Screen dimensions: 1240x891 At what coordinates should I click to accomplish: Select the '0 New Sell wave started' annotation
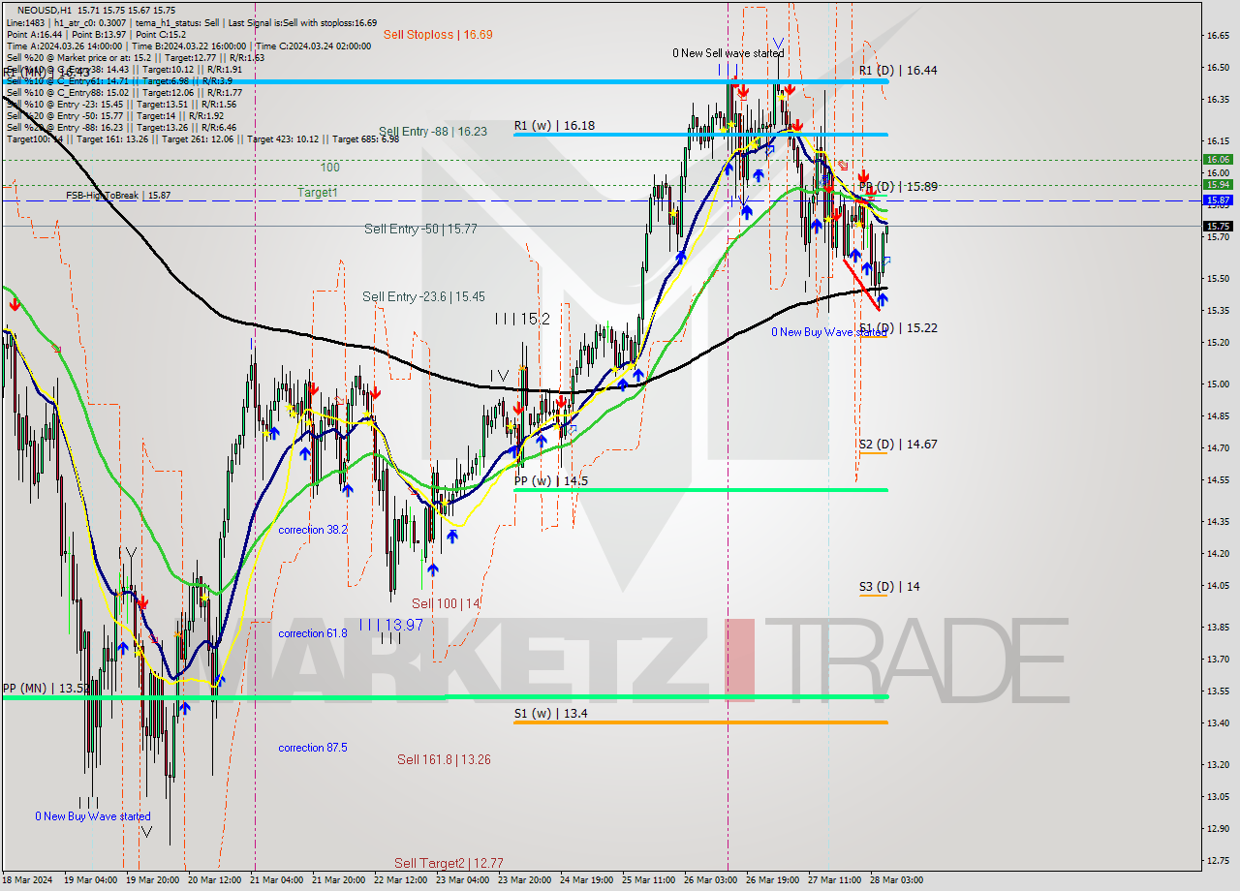[728, 53]
